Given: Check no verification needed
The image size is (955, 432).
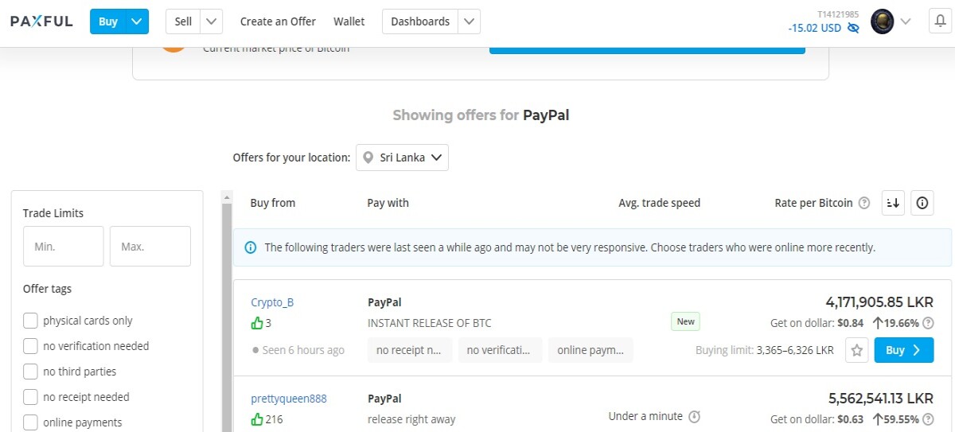Looking at the screenshot, I should [30, 346].
